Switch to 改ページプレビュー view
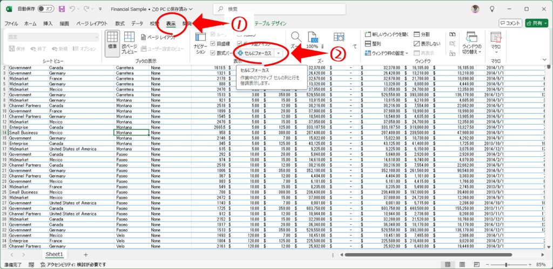 click(x=129, y=42)
